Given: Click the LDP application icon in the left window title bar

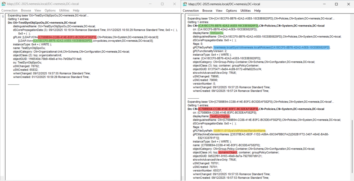Looking at the screenshot, I should point(4,4).
